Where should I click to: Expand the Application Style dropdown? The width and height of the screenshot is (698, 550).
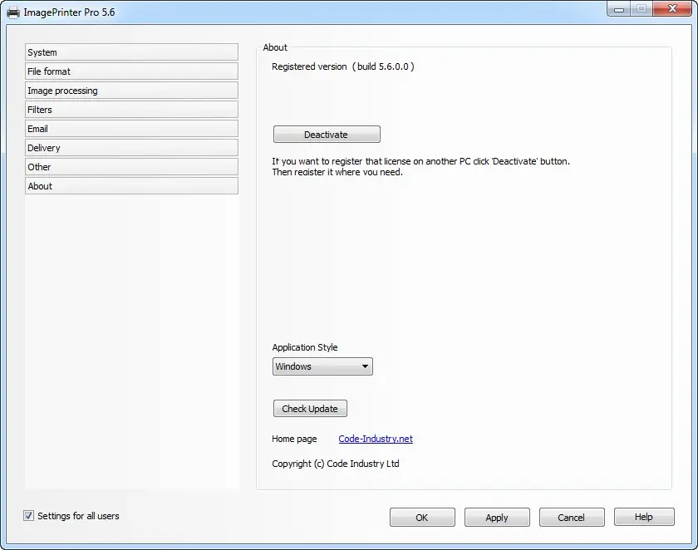tap(322, 366)
